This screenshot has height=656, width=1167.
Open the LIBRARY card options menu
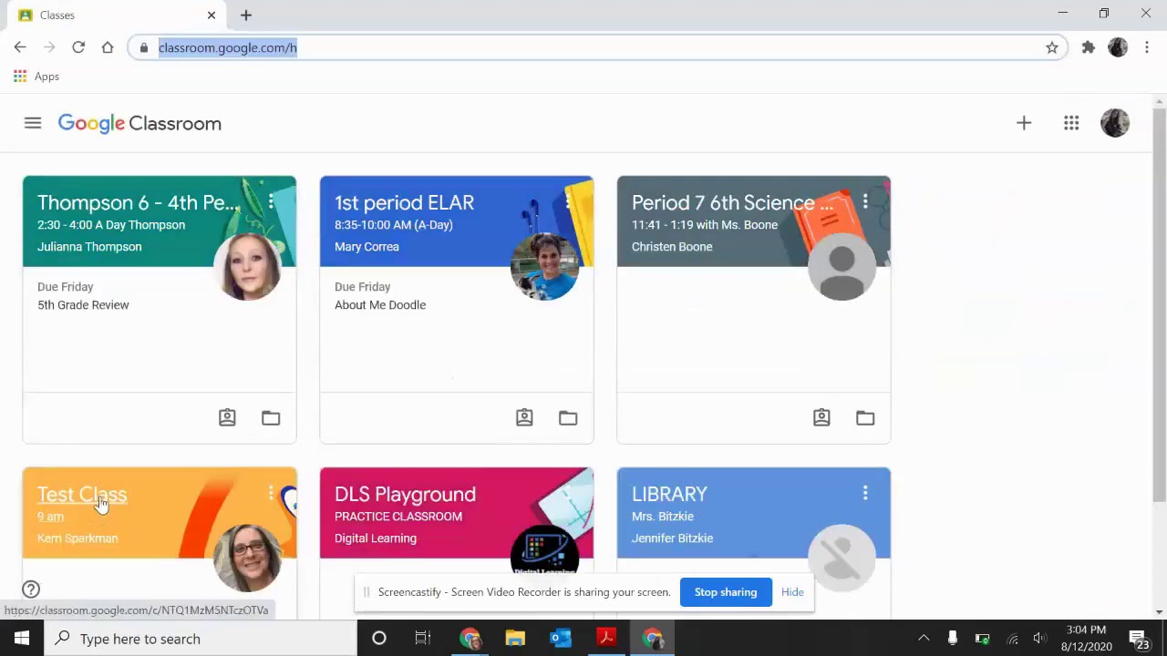pyautogui.click(x=865, y=494)
